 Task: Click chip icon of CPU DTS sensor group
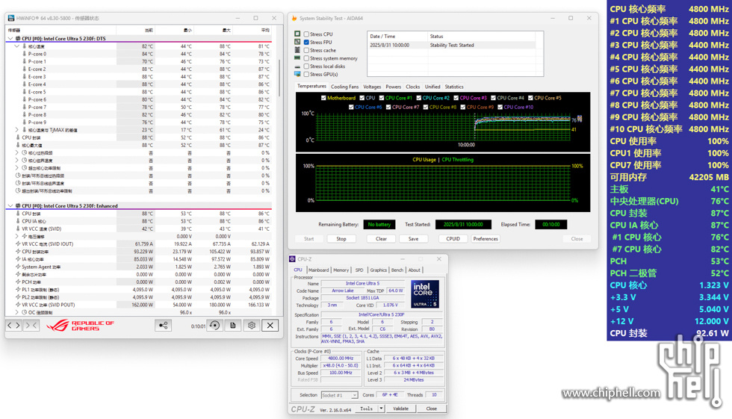18,39
